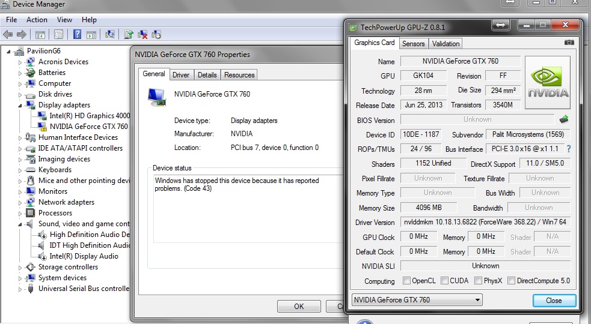Open the File menu in Device Manager

(11, 20)
